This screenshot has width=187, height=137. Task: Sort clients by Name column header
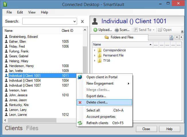[32, 31]
